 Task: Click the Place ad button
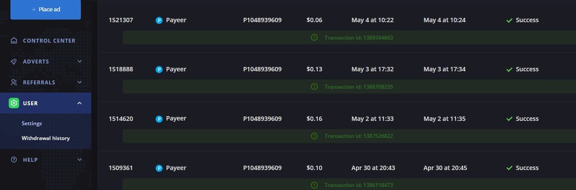pyautogui.click(x=46, y=10)
